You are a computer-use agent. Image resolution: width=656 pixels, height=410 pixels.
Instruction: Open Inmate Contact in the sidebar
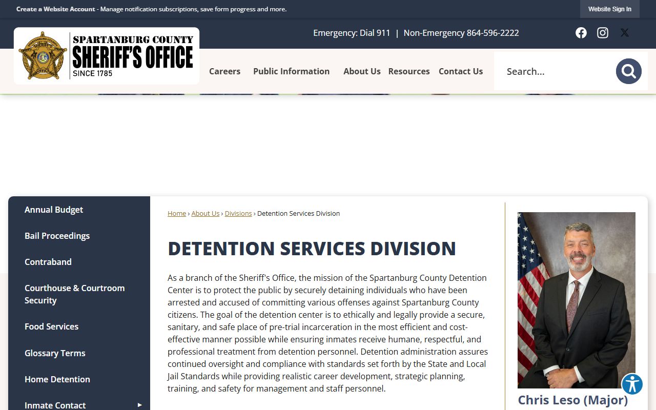click(55, 405)
